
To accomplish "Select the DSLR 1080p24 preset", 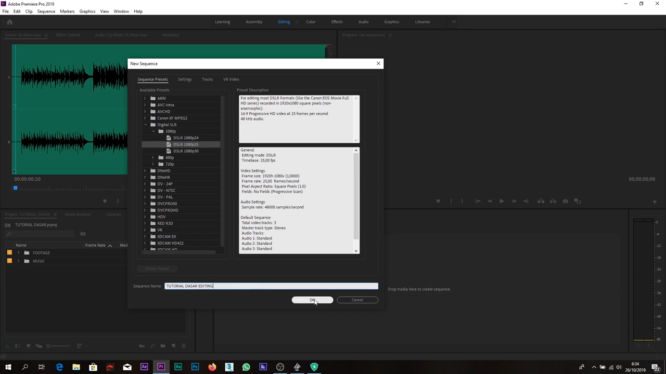I will [x=186, y=138].
